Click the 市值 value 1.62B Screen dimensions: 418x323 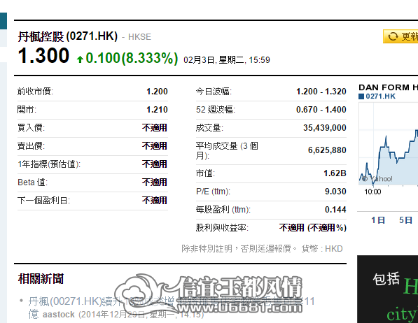tap(335, 173)
